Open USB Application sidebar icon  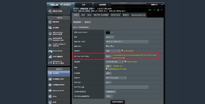(x=50, y=57)
